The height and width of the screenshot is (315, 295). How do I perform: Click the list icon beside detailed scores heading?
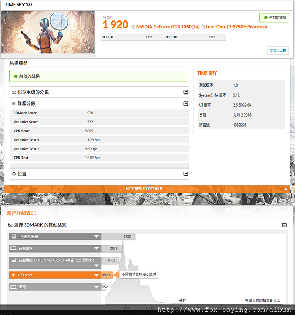[14, 103]
